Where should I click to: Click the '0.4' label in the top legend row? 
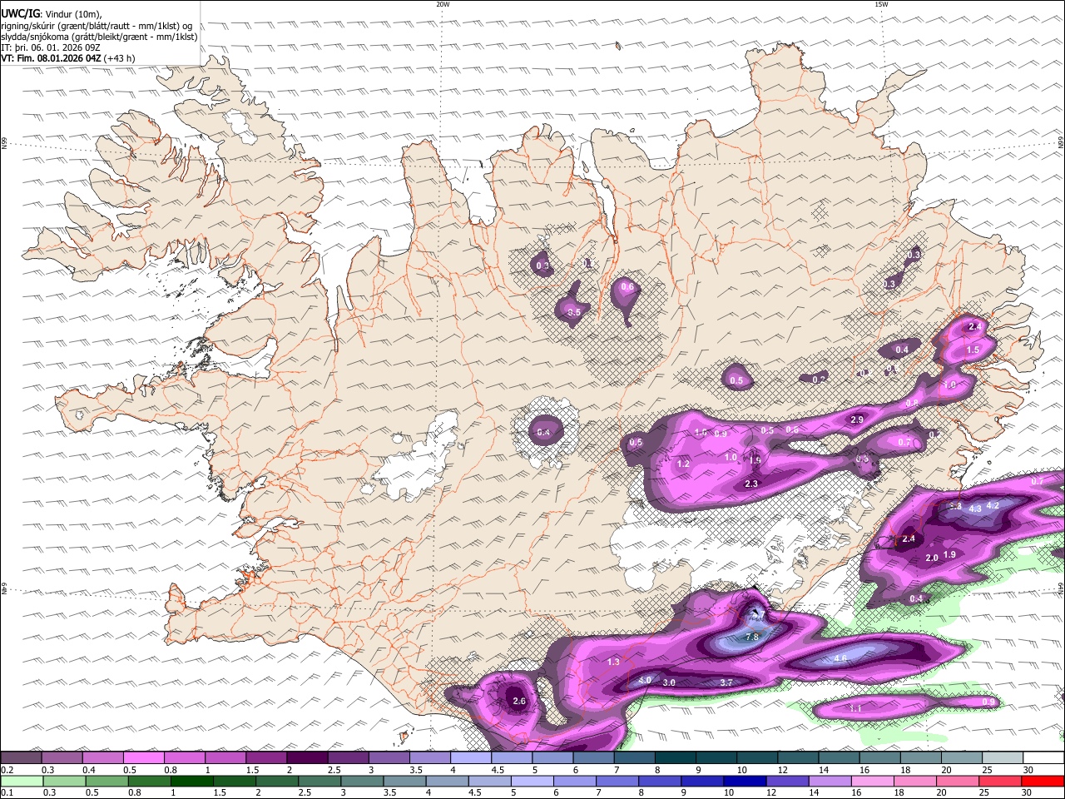(89, 770)
